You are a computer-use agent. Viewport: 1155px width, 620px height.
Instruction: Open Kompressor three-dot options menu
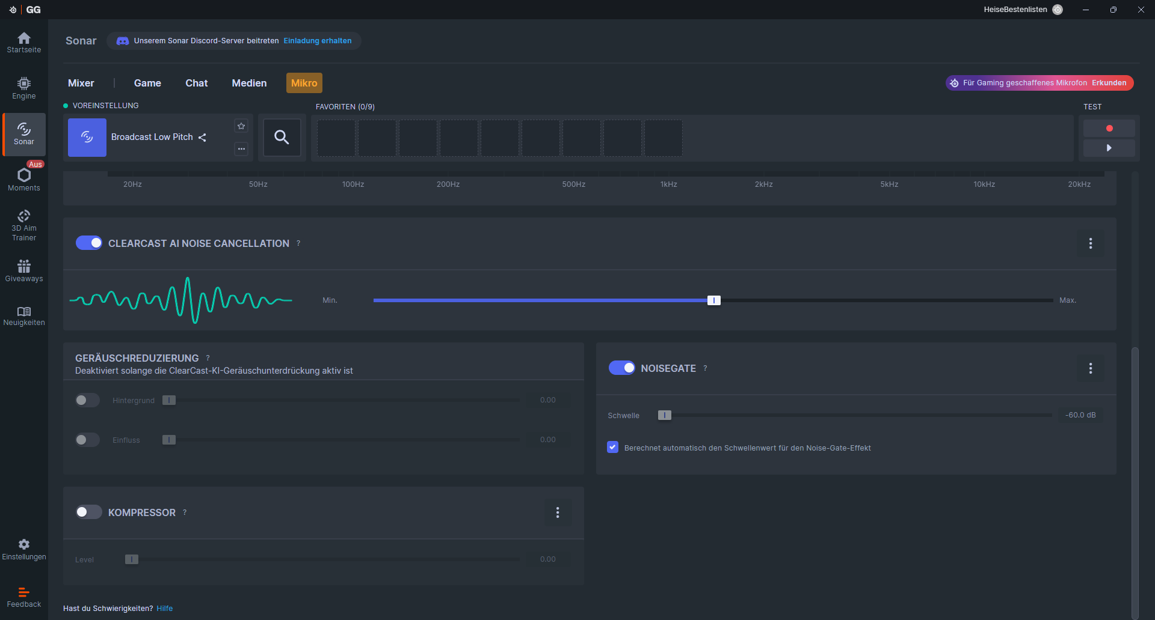click(x=558, y=512)
